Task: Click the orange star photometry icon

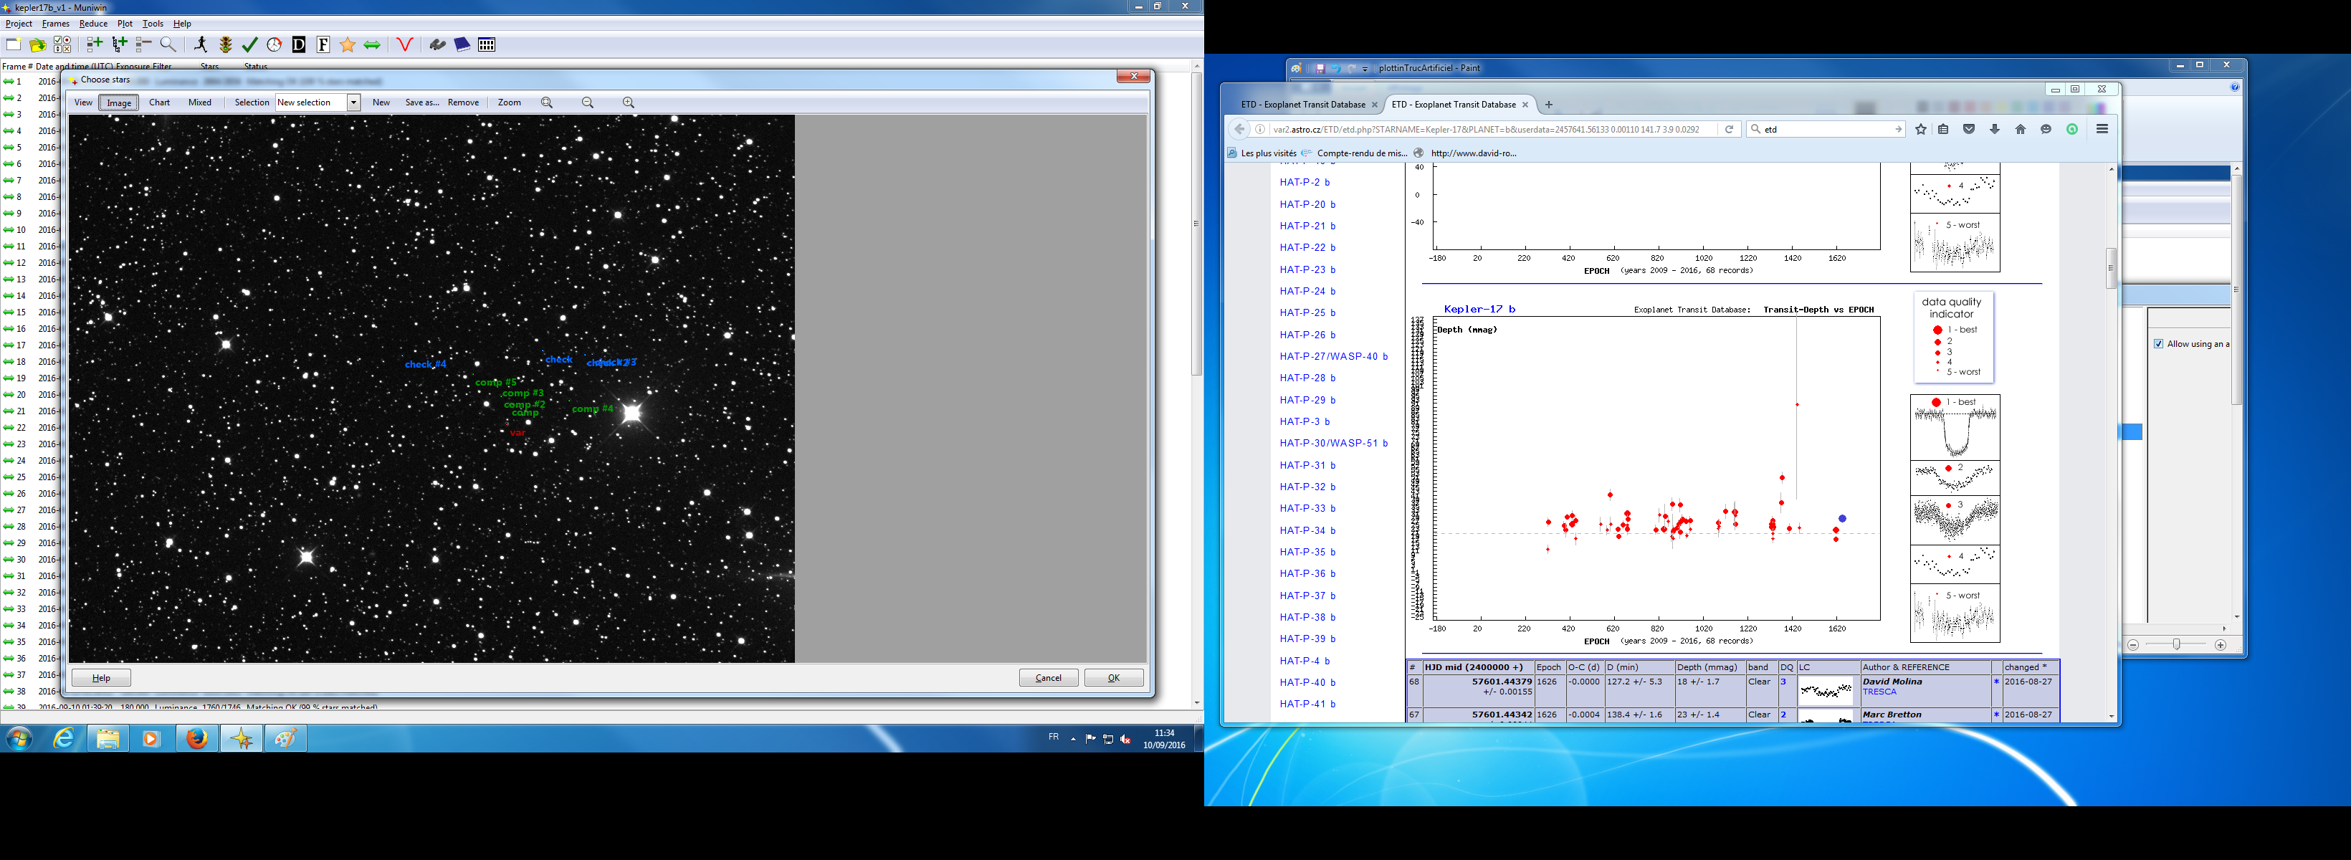Action: [x=348, y=44]
